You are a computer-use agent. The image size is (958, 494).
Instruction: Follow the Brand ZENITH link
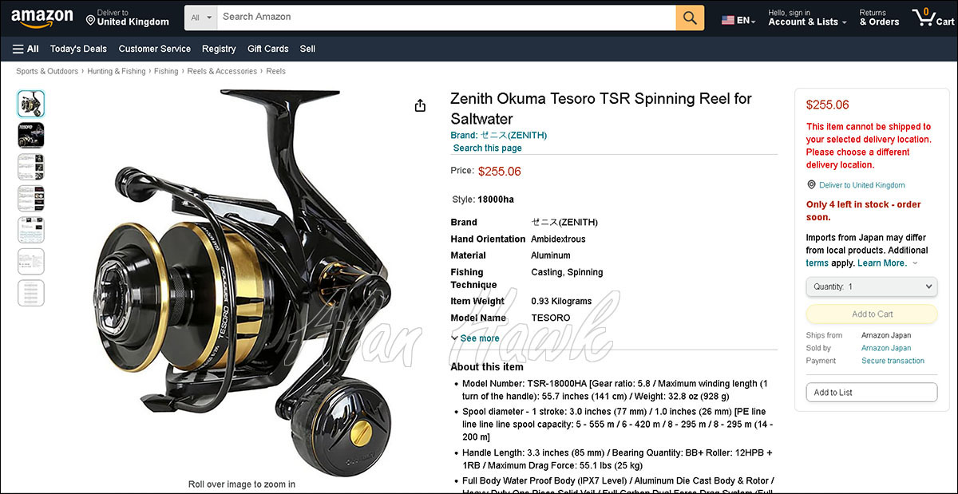pos(499,135)
